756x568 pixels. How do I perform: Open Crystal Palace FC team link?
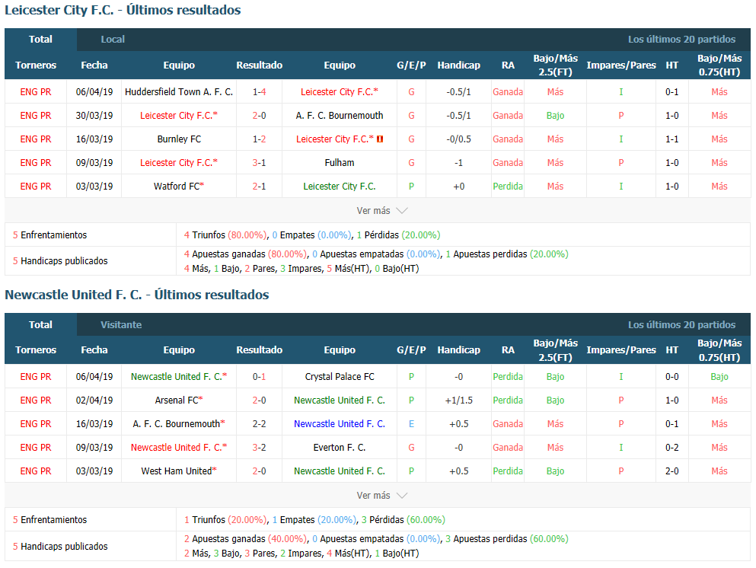[x=340, y=377]
